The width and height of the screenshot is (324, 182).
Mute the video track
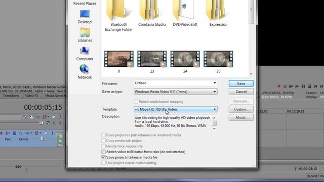54,117
